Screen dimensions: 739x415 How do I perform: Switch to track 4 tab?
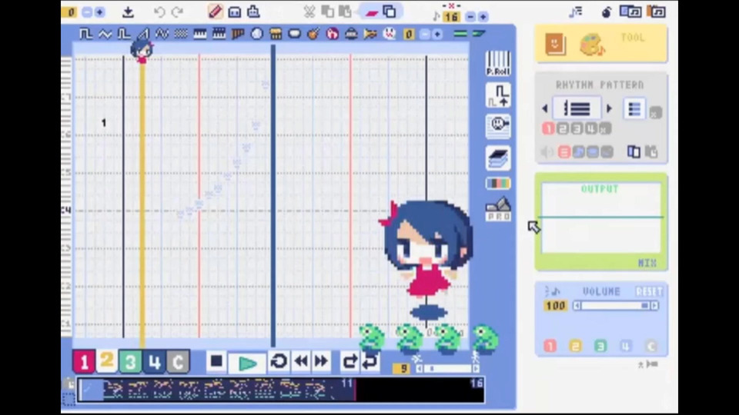pyautogui.click(x=154, y=362)
